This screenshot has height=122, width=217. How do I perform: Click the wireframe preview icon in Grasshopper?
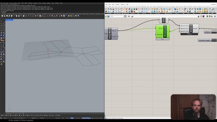click(201, 16)
